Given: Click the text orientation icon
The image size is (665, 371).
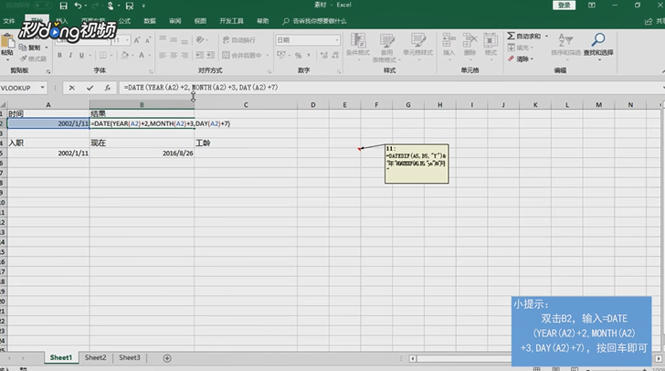Looking at the screenshot, I should 200,40.
